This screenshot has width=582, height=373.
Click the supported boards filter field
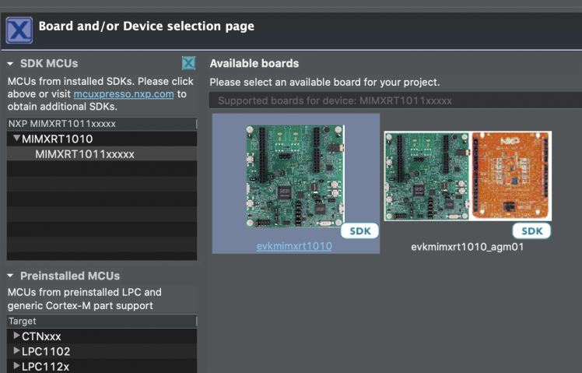(x=394, y=100)
